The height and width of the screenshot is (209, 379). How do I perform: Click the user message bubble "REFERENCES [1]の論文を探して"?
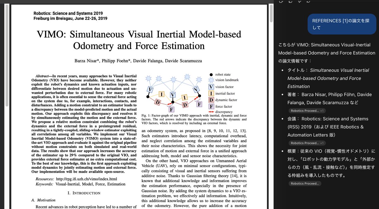342,24
